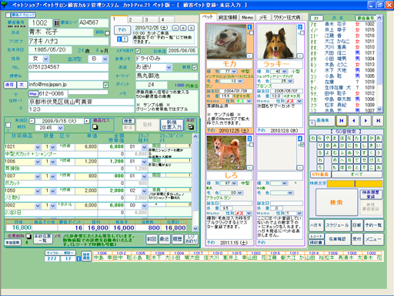Open the visit time dropdown showing 20:45

tap(60, 128)
